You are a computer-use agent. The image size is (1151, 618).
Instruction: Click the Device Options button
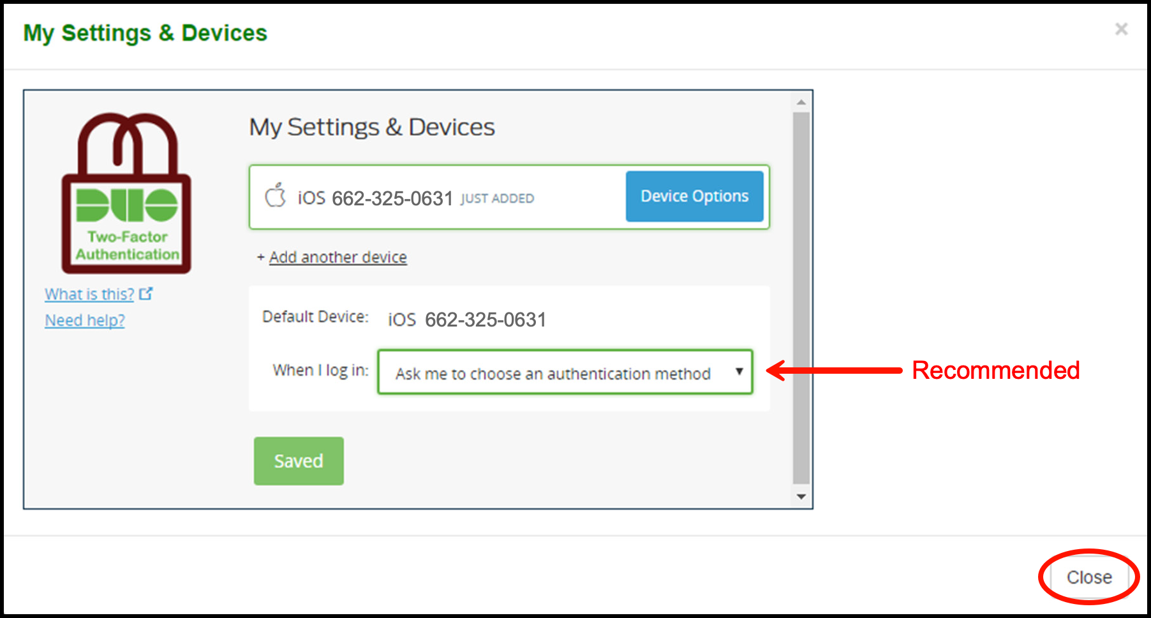[694, 196]
